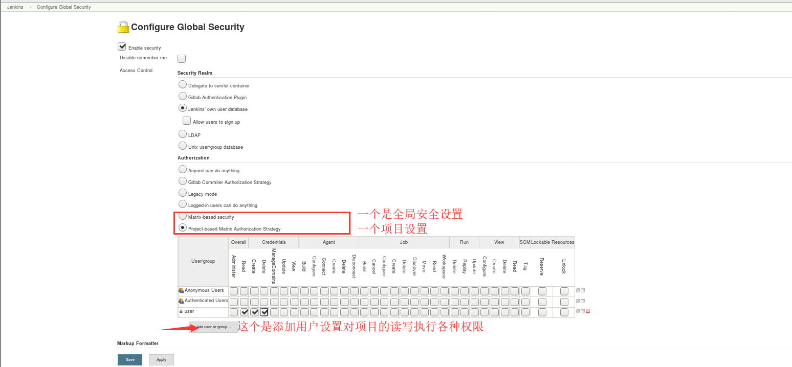Screen dimensions: 792x367
Task: Remove the user row with red X icon
Action: pyautogui.click(x=588, y=311)
